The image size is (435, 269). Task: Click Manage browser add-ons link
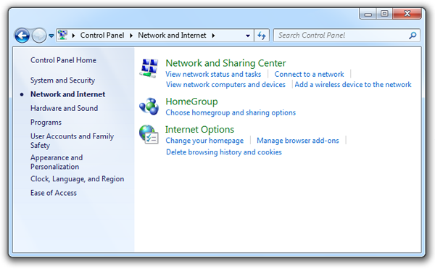tap(298, 141)
